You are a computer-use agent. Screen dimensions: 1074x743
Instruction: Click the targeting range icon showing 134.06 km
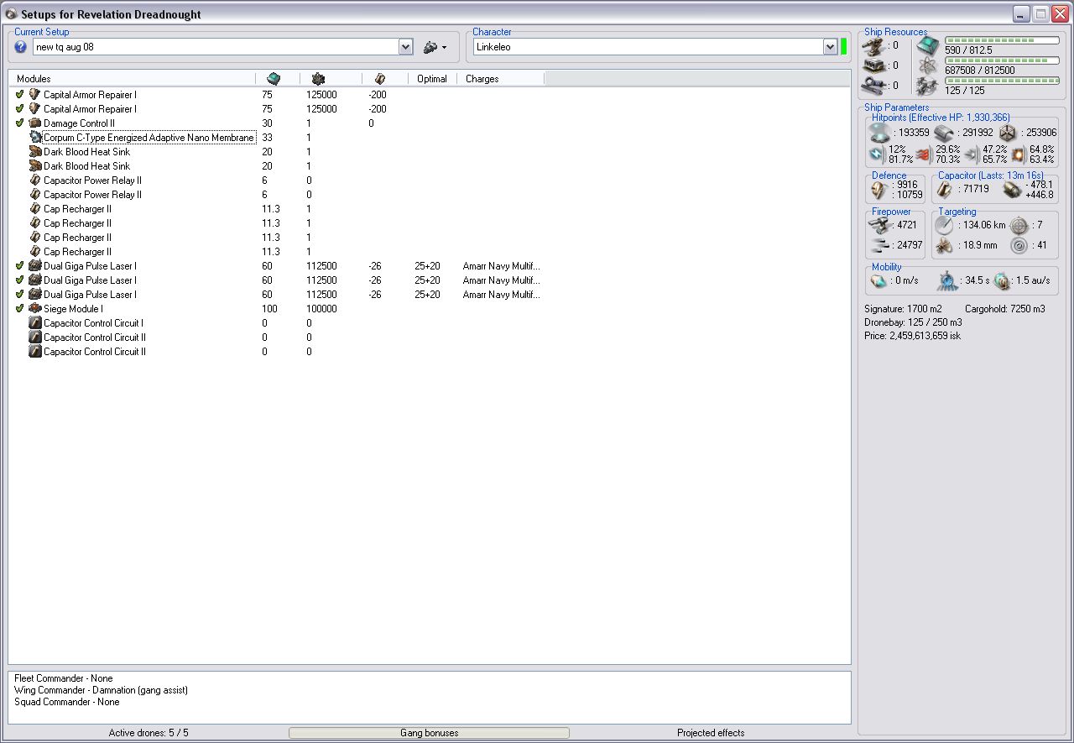pyautogui.click(x=945, y=225)
